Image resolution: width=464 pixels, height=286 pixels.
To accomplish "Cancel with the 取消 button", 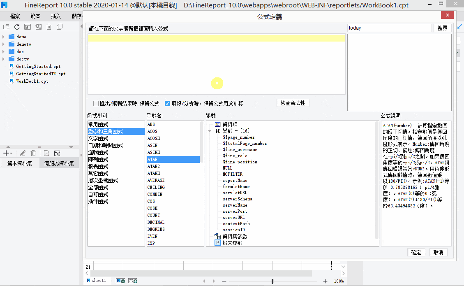I will coord(438,252).
